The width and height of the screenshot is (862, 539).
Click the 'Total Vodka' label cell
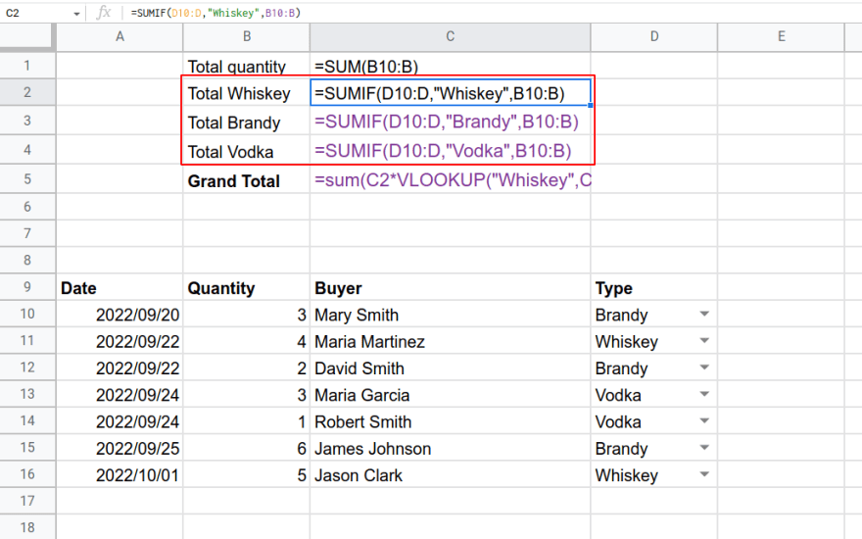coord(246,151)
